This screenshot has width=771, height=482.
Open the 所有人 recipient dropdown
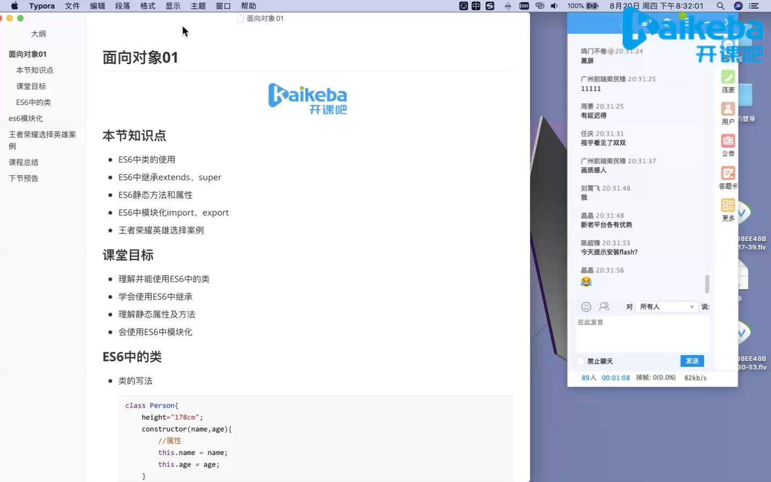(667, 306)
